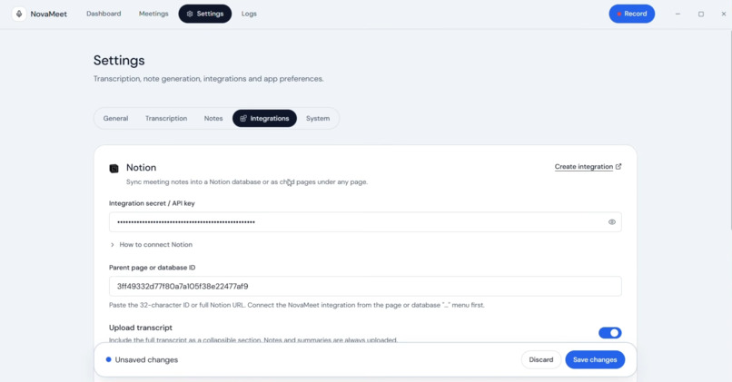Expand How to connect Notion
This screenshot has height=382, width=732.
(x=151, y=244)
